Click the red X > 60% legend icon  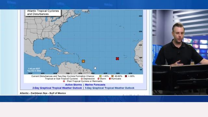[x=126, y=76]
